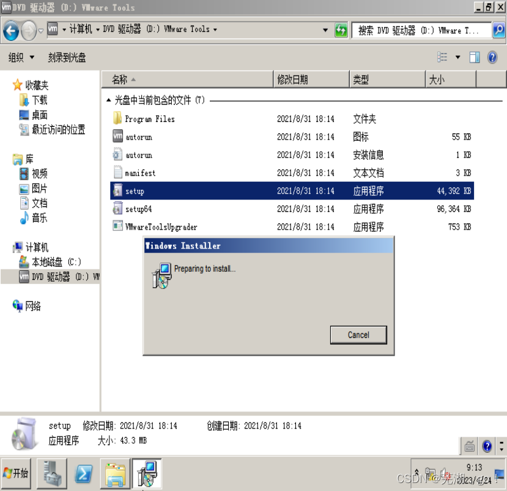The height and width of the screenshot is (491, 507).
Task: Select the Windows Installer taskbar icon
Action: [147, 473]
